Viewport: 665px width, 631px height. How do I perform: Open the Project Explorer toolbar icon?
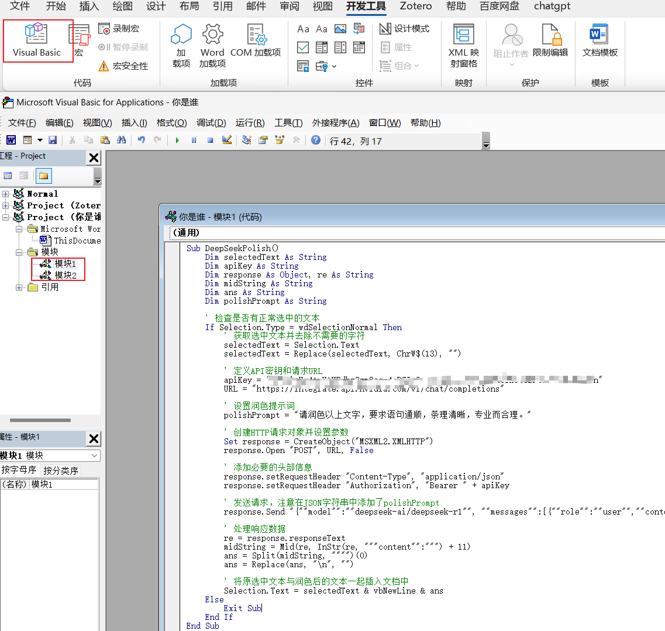(246, 140)
